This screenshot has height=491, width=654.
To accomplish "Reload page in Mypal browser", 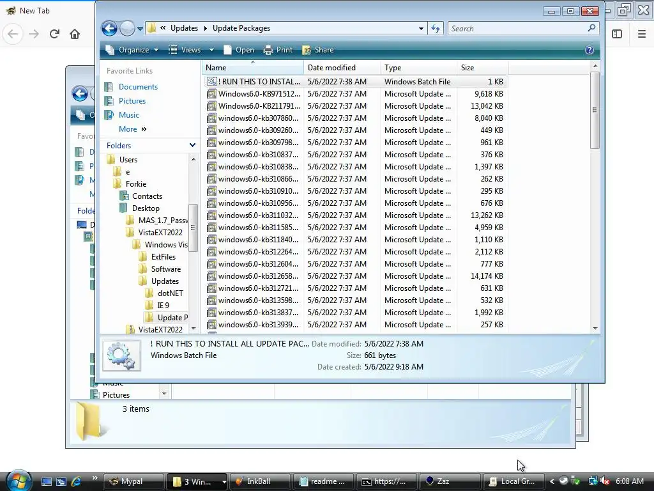I will [54, 34].
